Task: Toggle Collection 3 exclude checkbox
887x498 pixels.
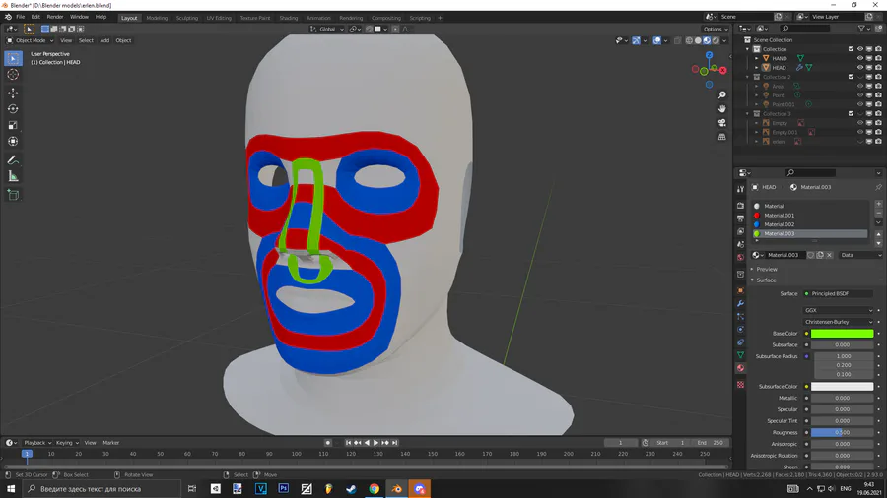Action: (851, 113)
